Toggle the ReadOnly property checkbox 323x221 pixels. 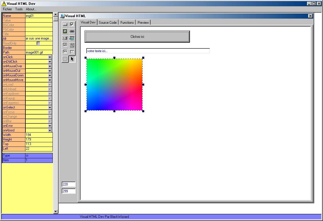(x=38, y=43)
